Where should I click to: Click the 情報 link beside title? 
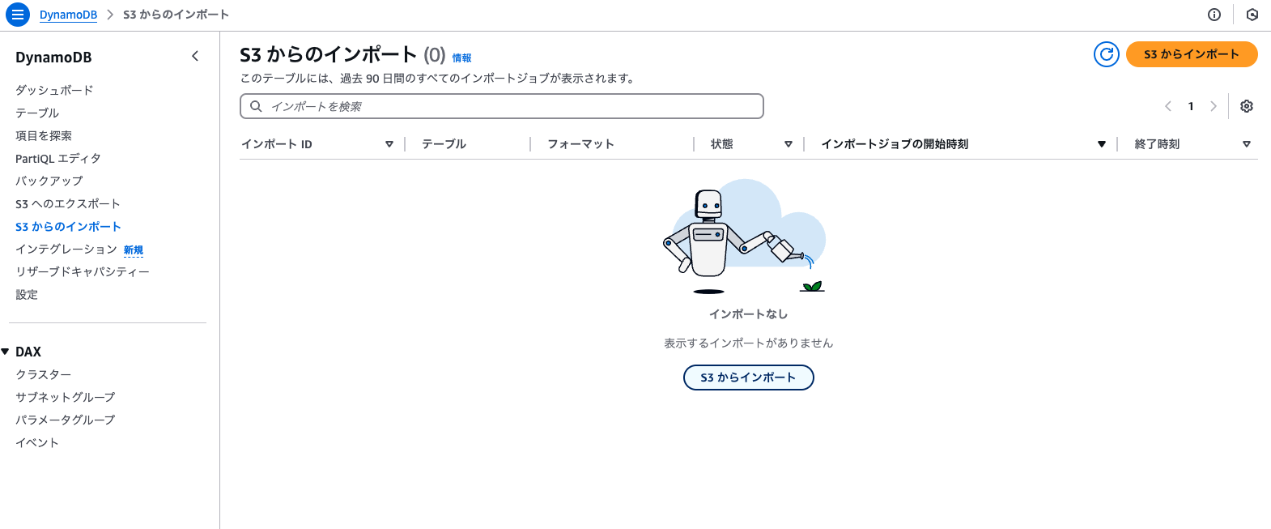[461, 58]
